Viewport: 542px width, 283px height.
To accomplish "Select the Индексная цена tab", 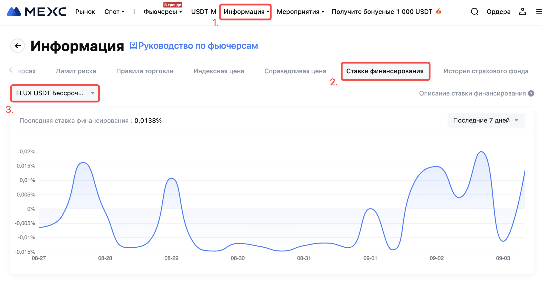I will point(219,71).
